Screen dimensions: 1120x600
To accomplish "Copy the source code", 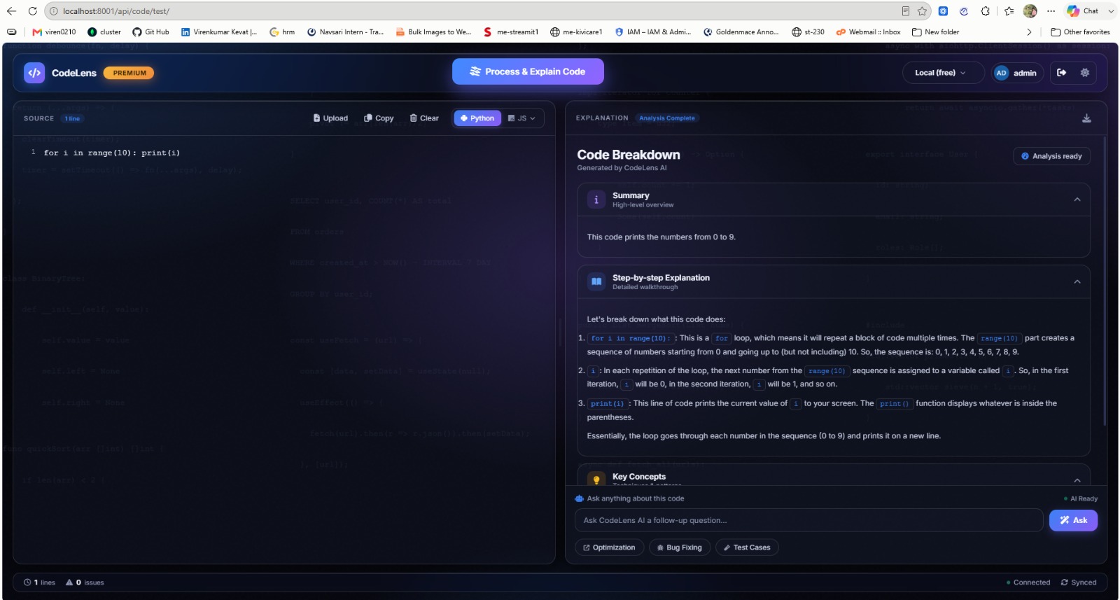I will tap(379, 118).
